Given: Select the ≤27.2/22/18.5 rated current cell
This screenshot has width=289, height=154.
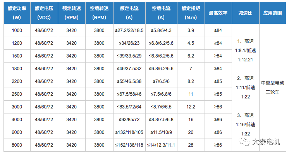Looking at the screenshot, I should point(129,30).
